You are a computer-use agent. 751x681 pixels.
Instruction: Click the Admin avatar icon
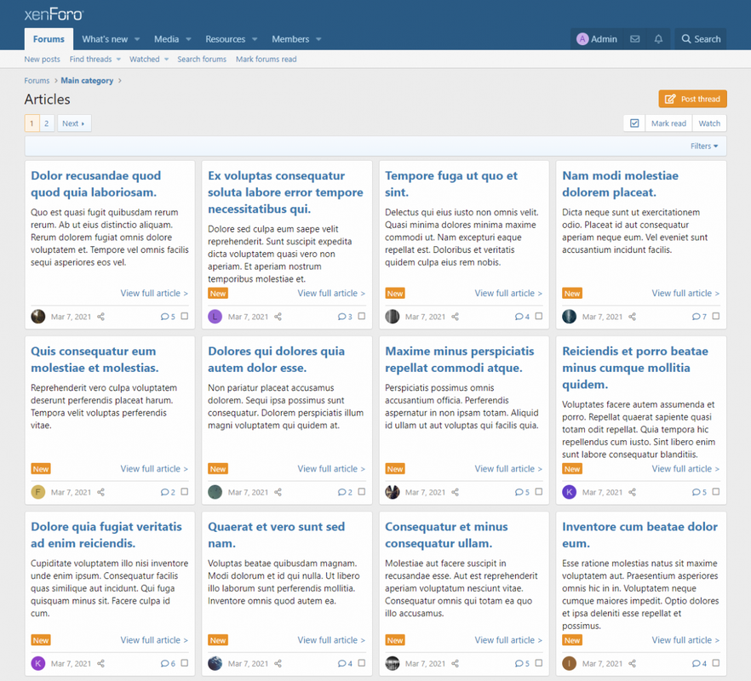click(x=582, y=39)
